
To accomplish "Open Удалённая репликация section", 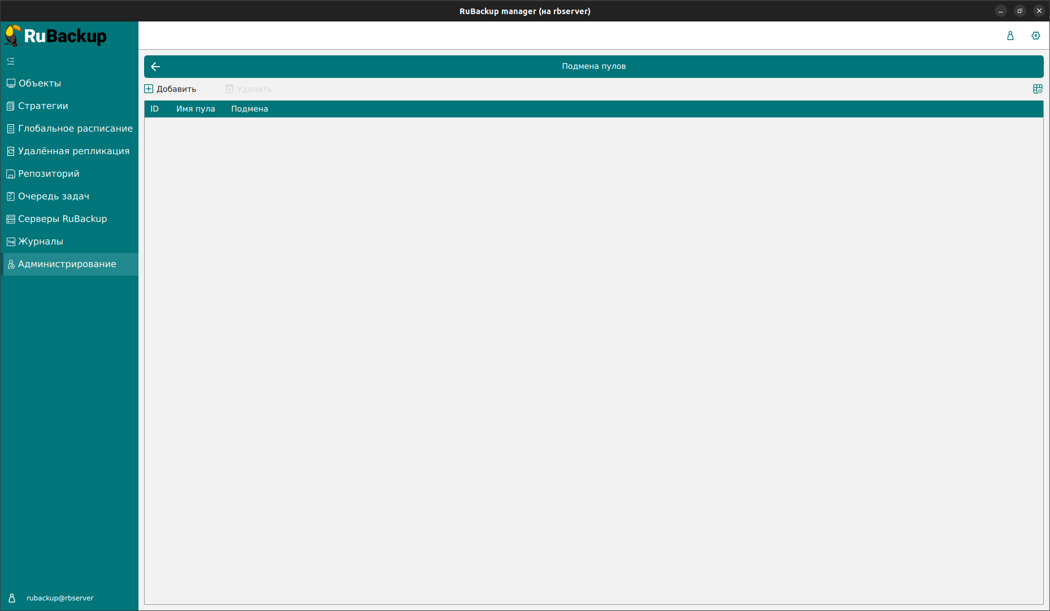I will click(x=73, y=151).
